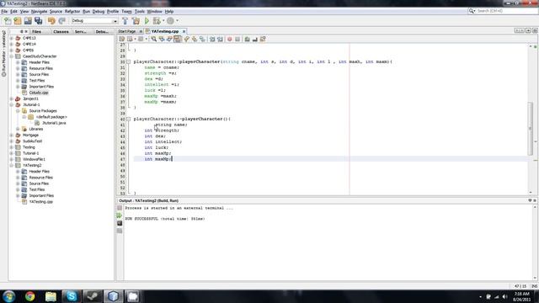
Task: Select Cstudy.cpp in project tree
Action: (x=39, y=93)
